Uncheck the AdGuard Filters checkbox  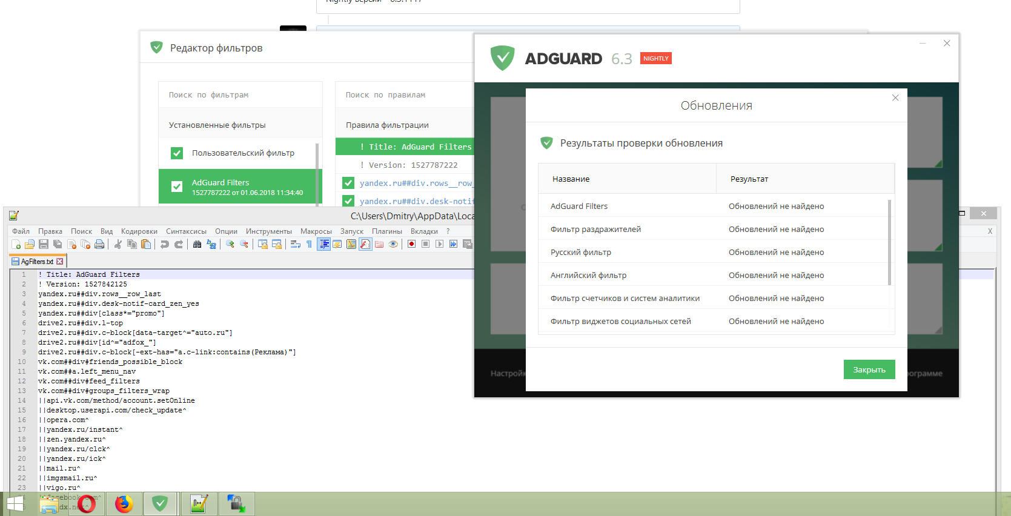(177, 187)
